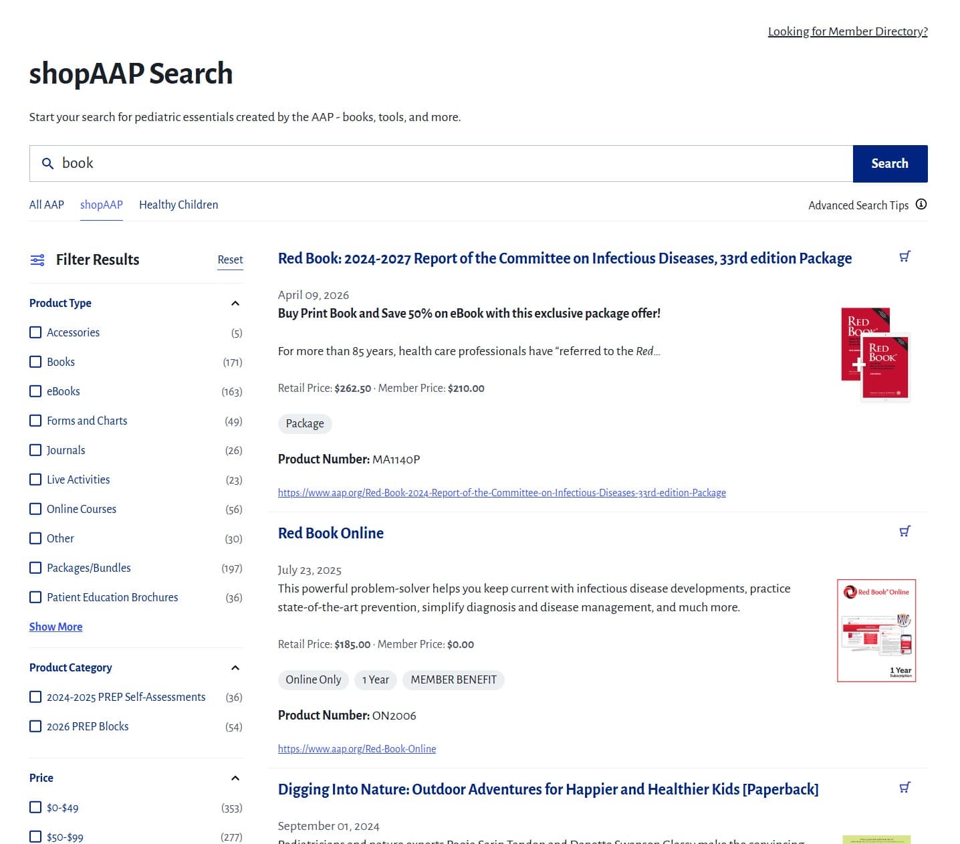Check the Accessories filter
Screen dimensions: 960x844
35,332
